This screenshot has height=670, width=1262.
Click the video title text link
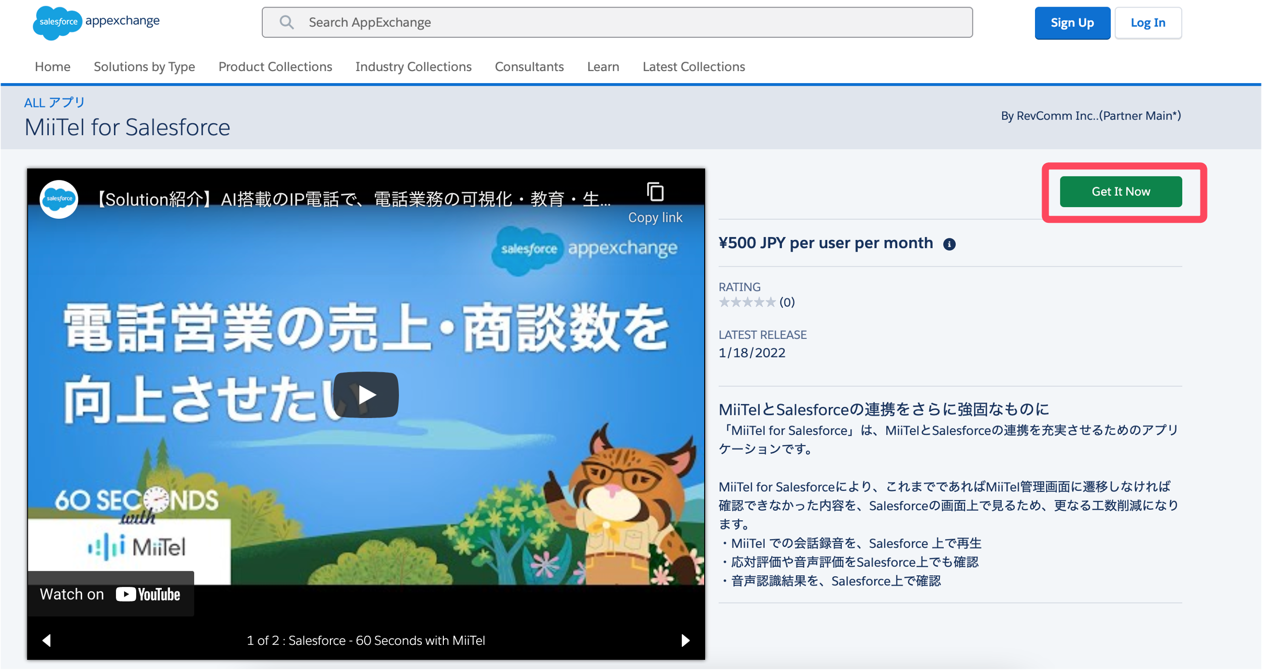353,200
